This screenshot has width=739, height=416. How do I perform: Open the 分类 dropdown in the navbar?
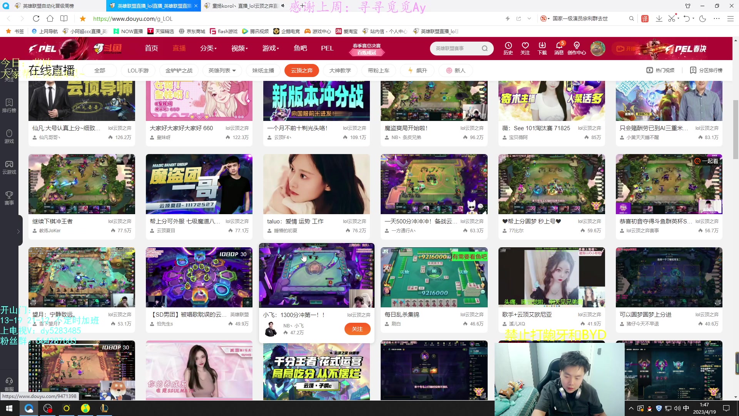(208, 48)
